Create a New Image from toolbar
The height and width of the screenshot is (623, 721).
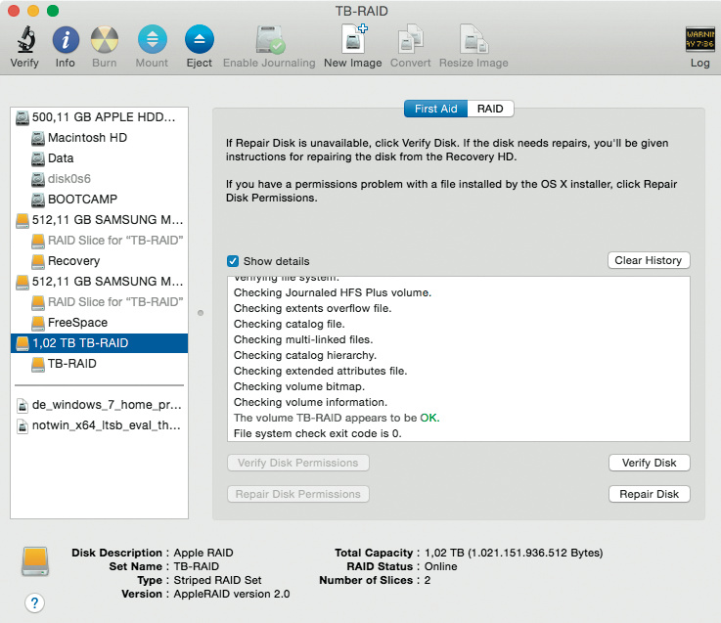[352, 41]
